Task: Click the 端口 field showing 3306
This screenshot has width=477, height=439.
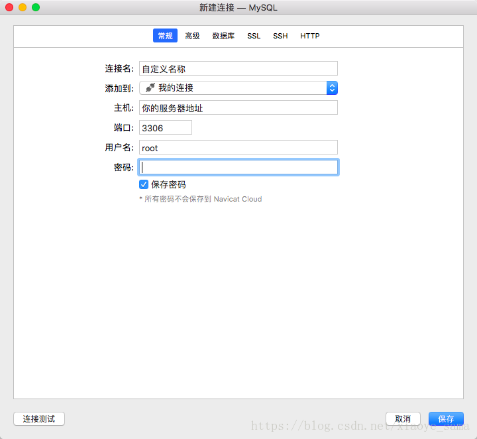Action: point(166,127)
